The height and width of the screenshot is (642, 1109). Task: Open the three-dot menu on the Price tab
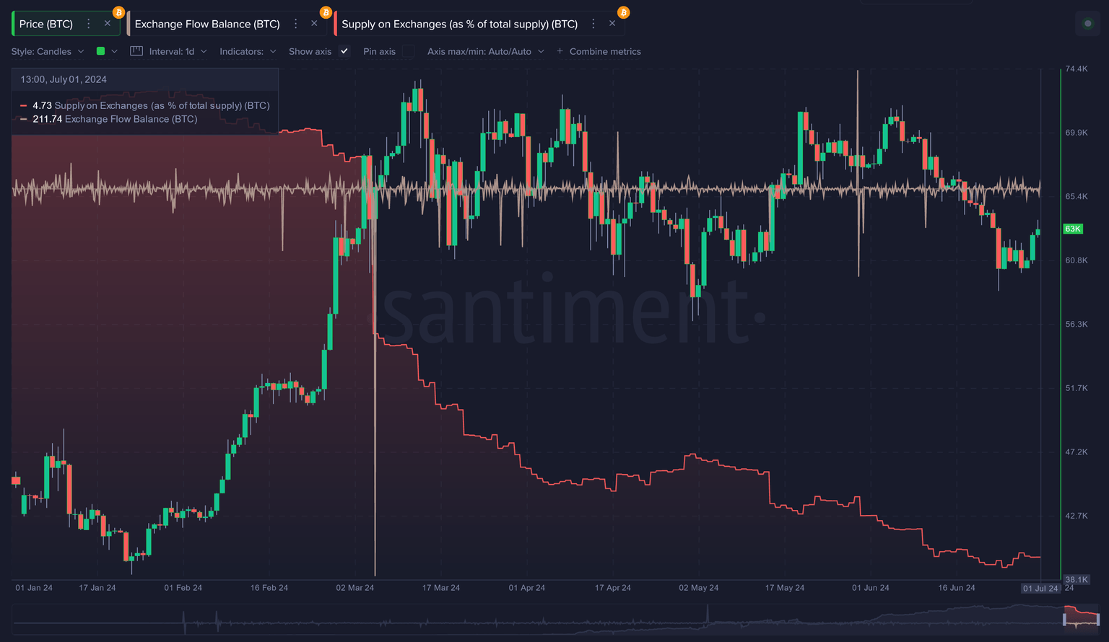(x=87, y=23)
